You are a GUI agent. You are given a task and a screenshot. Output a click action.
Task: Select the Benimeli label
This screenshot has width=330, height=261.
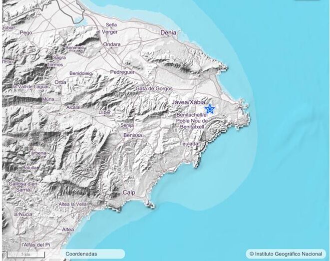tap(74, 48)
